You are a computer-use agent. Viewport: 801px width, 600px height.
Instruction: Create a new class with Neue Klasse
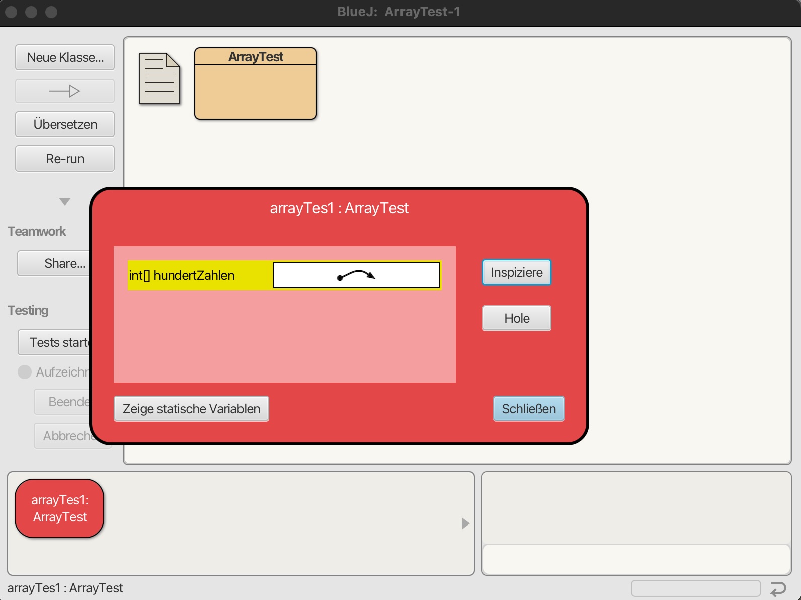pos(65,57)
